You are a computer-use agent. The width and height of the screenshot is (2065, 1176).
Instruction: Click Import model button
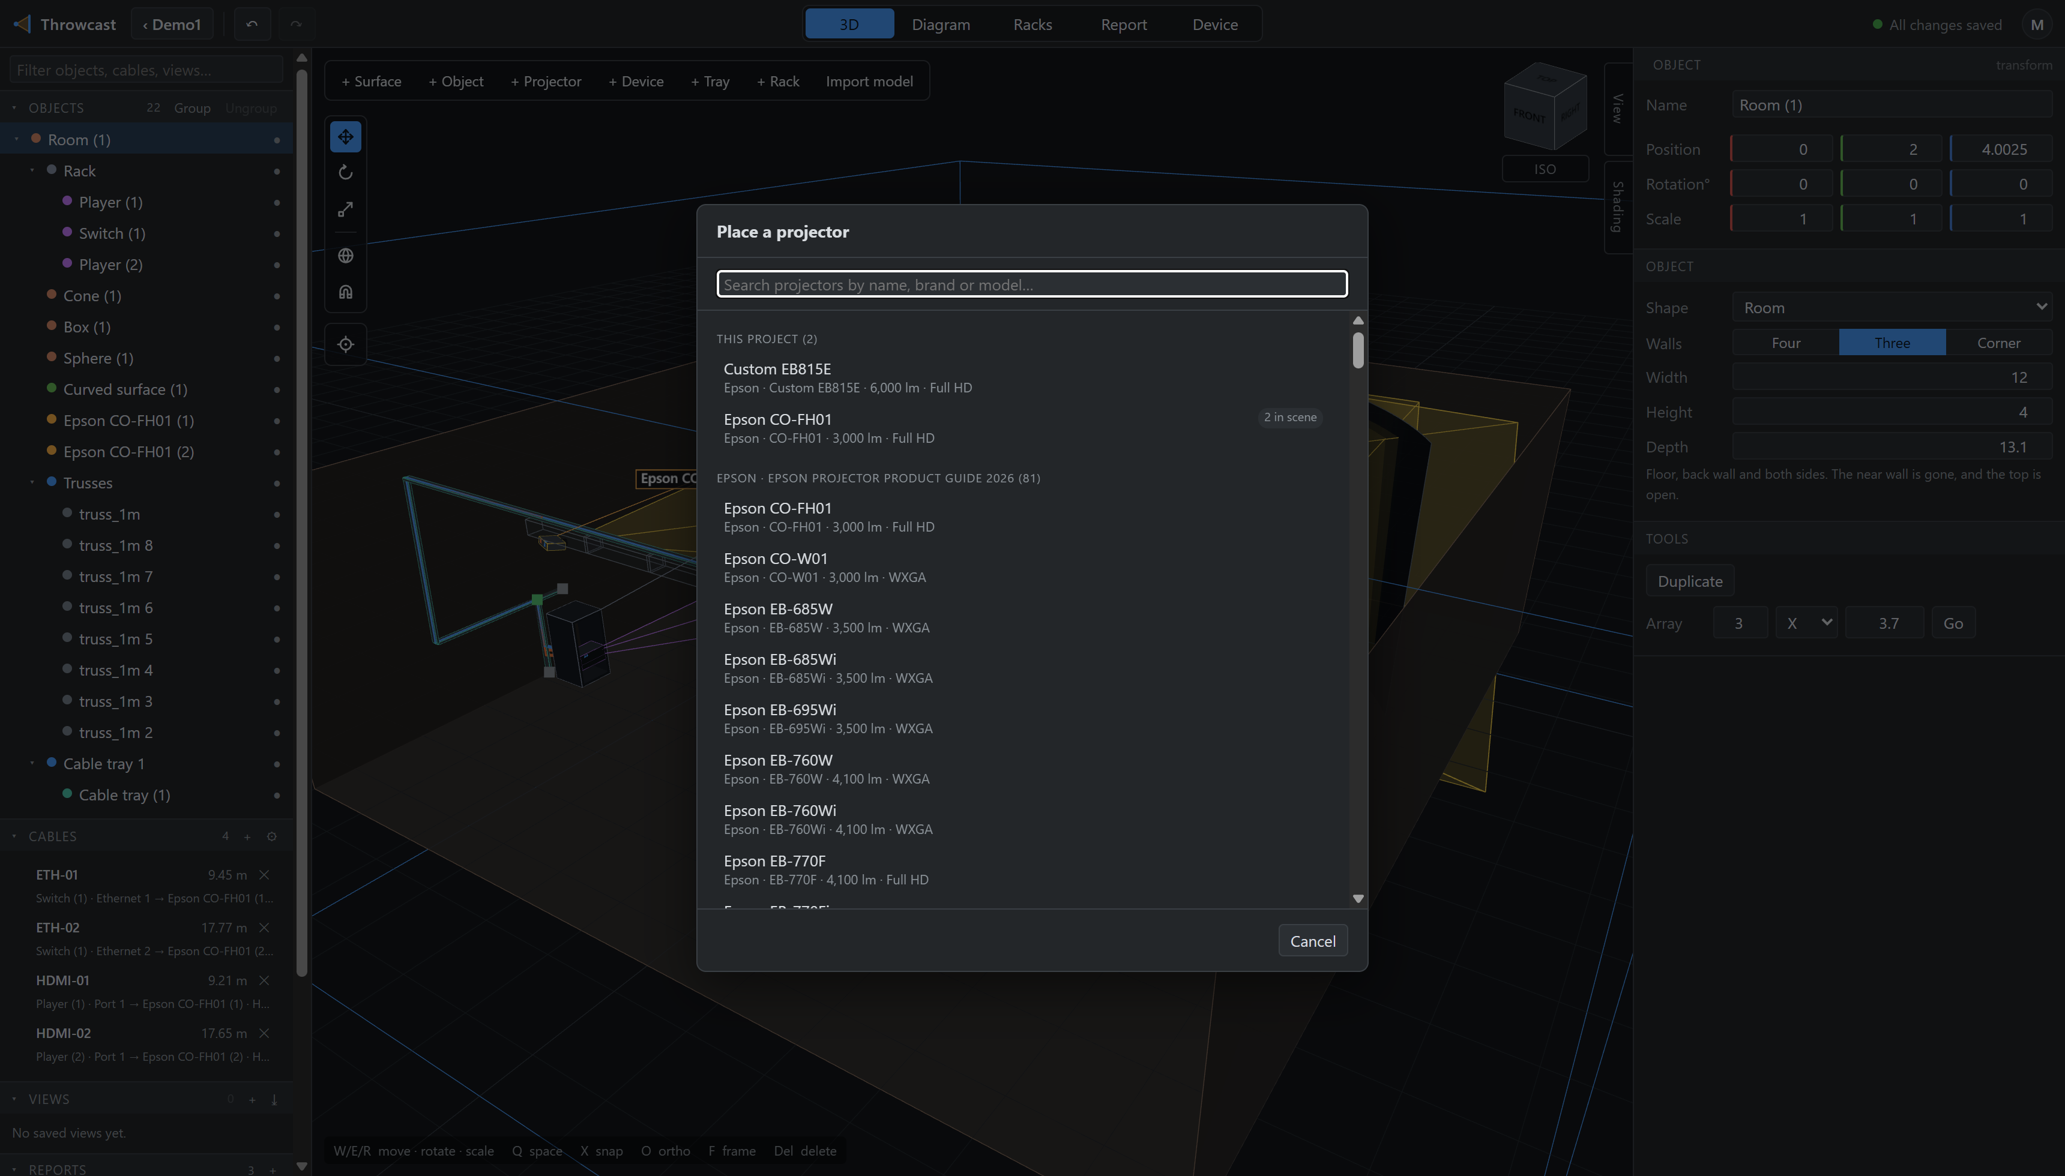[869, 81]
